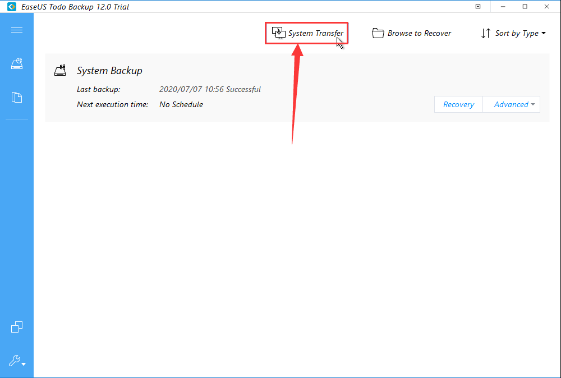Screen dimensions: 561x378
Task: Click the EaseUS logo in title bar
Action: pos(12,7)
